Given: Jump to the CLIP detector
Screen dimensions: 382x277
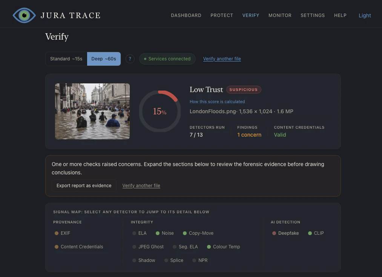Looking at the screenshot, I should click(x=316, y=233).
